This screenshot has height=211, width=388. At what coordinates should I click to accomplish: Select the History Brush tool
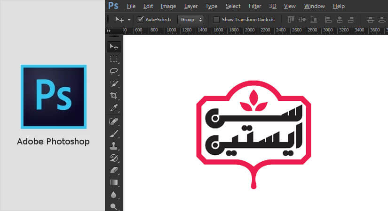tap(114, 158)
